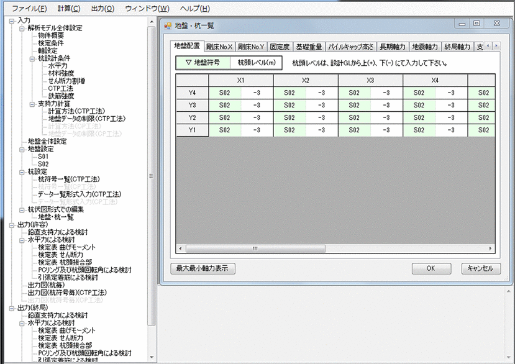This screenshot has height=364, width=515.
Task: Collapse the 杭設計条件 node
Action: click(x=32, y=58)
